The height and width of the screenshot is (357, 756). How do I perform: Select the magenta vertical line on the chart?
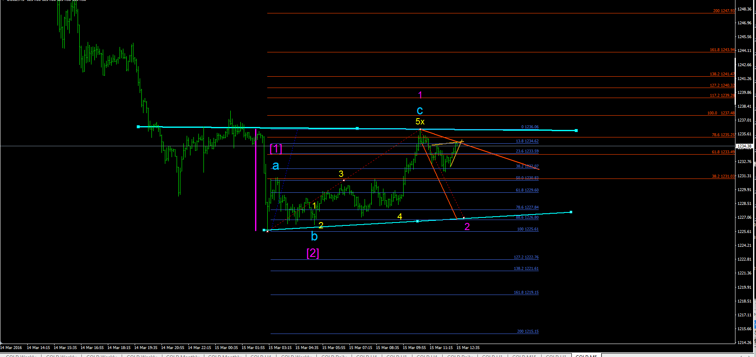click(255, 180)
